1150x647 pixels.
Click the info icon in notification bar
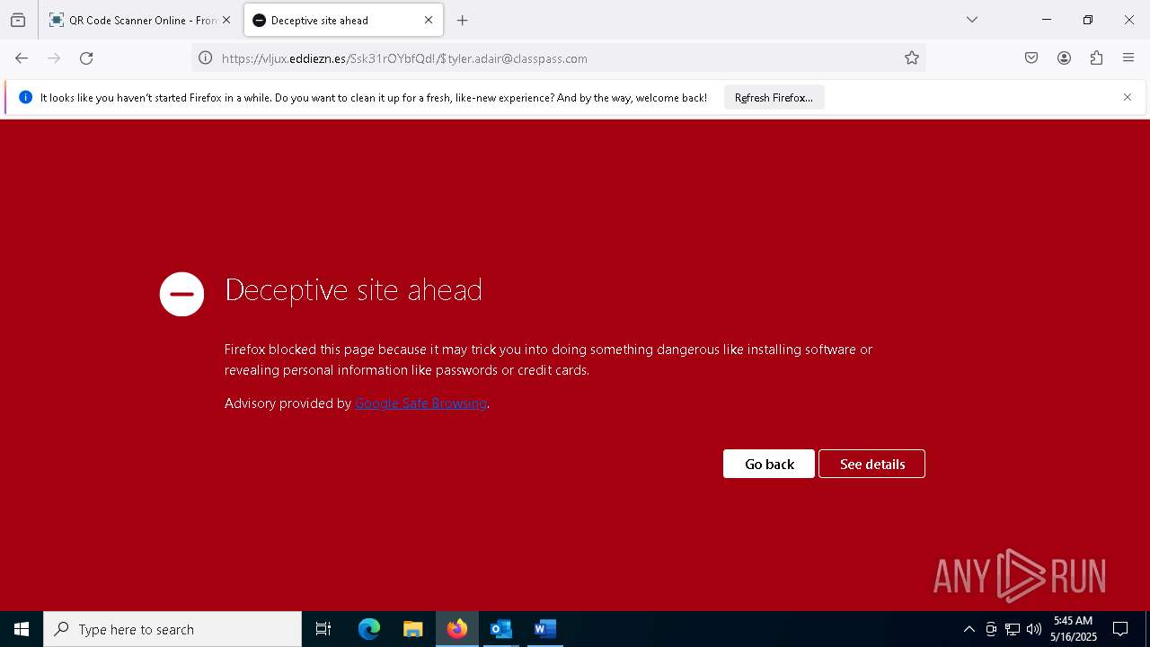point(25,97)
